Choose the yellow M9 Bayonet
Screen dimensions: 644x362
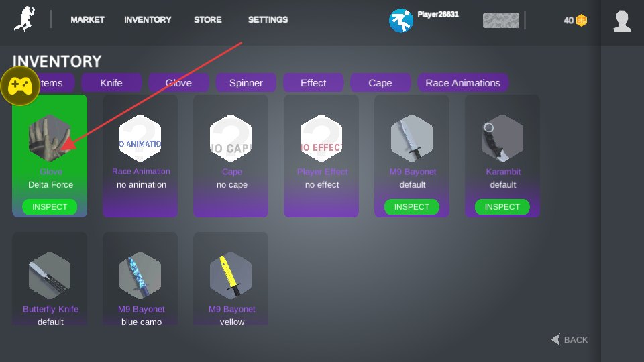(231, 276)
